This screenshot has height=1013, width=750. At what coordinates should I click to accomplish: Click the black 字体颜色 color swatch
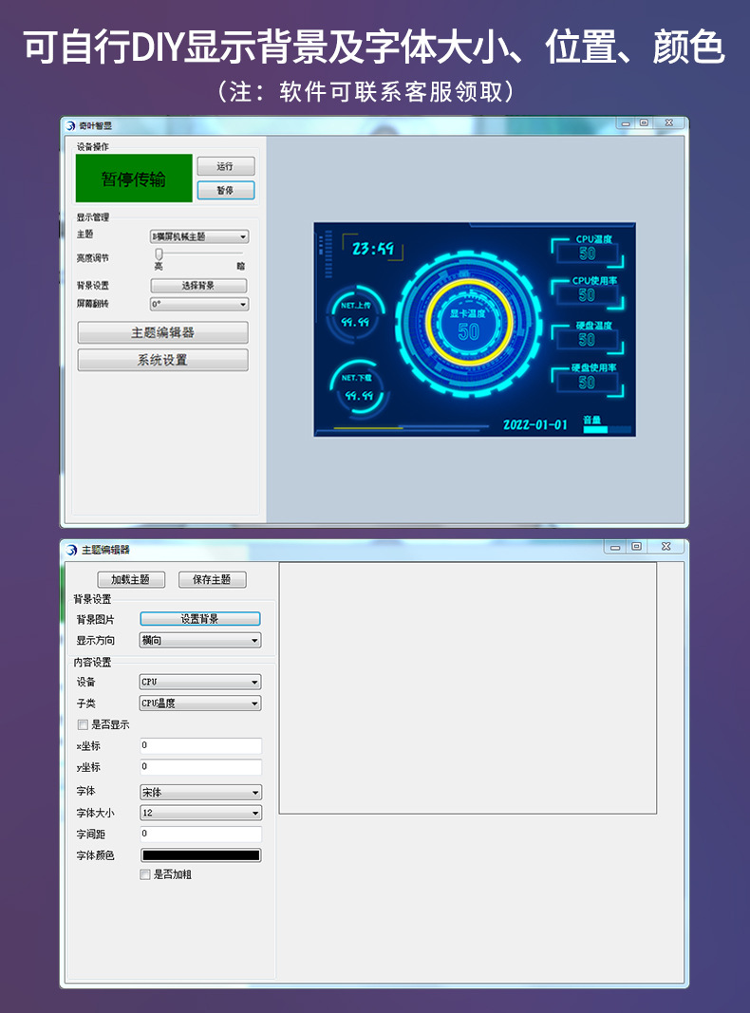tap(201, 855)
